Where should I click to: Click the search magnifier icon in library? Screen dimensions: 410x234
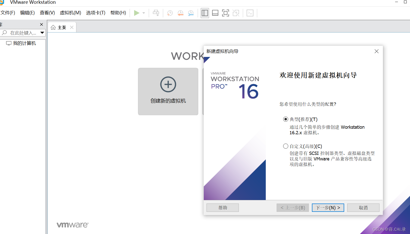[x=4, y=33]
